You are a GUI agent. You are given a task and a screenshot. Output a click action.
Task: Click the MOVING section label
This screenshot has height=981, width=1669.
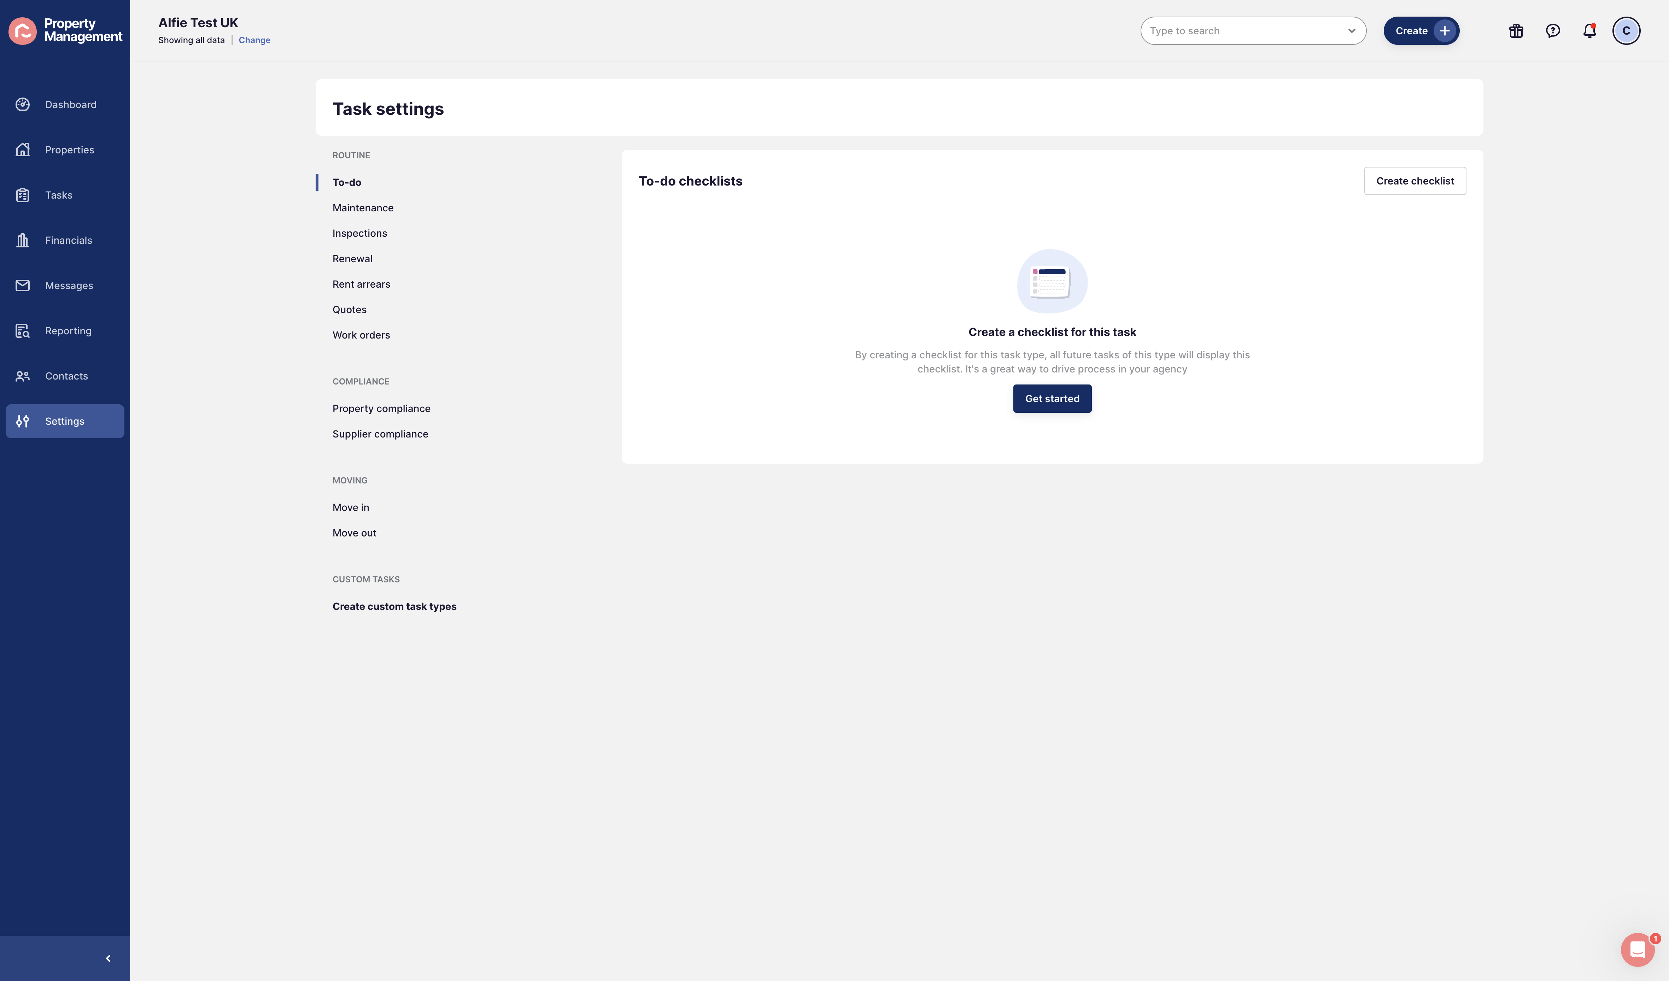click(350, 480)
